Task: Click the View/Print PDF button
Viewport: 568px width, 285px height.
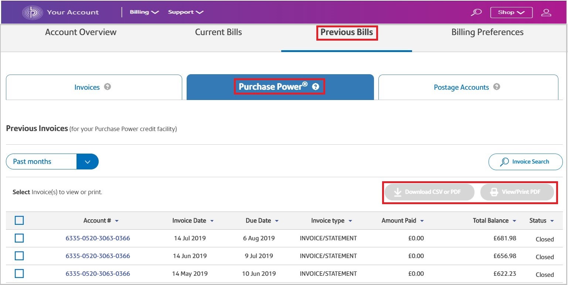Action: point(517,192)
